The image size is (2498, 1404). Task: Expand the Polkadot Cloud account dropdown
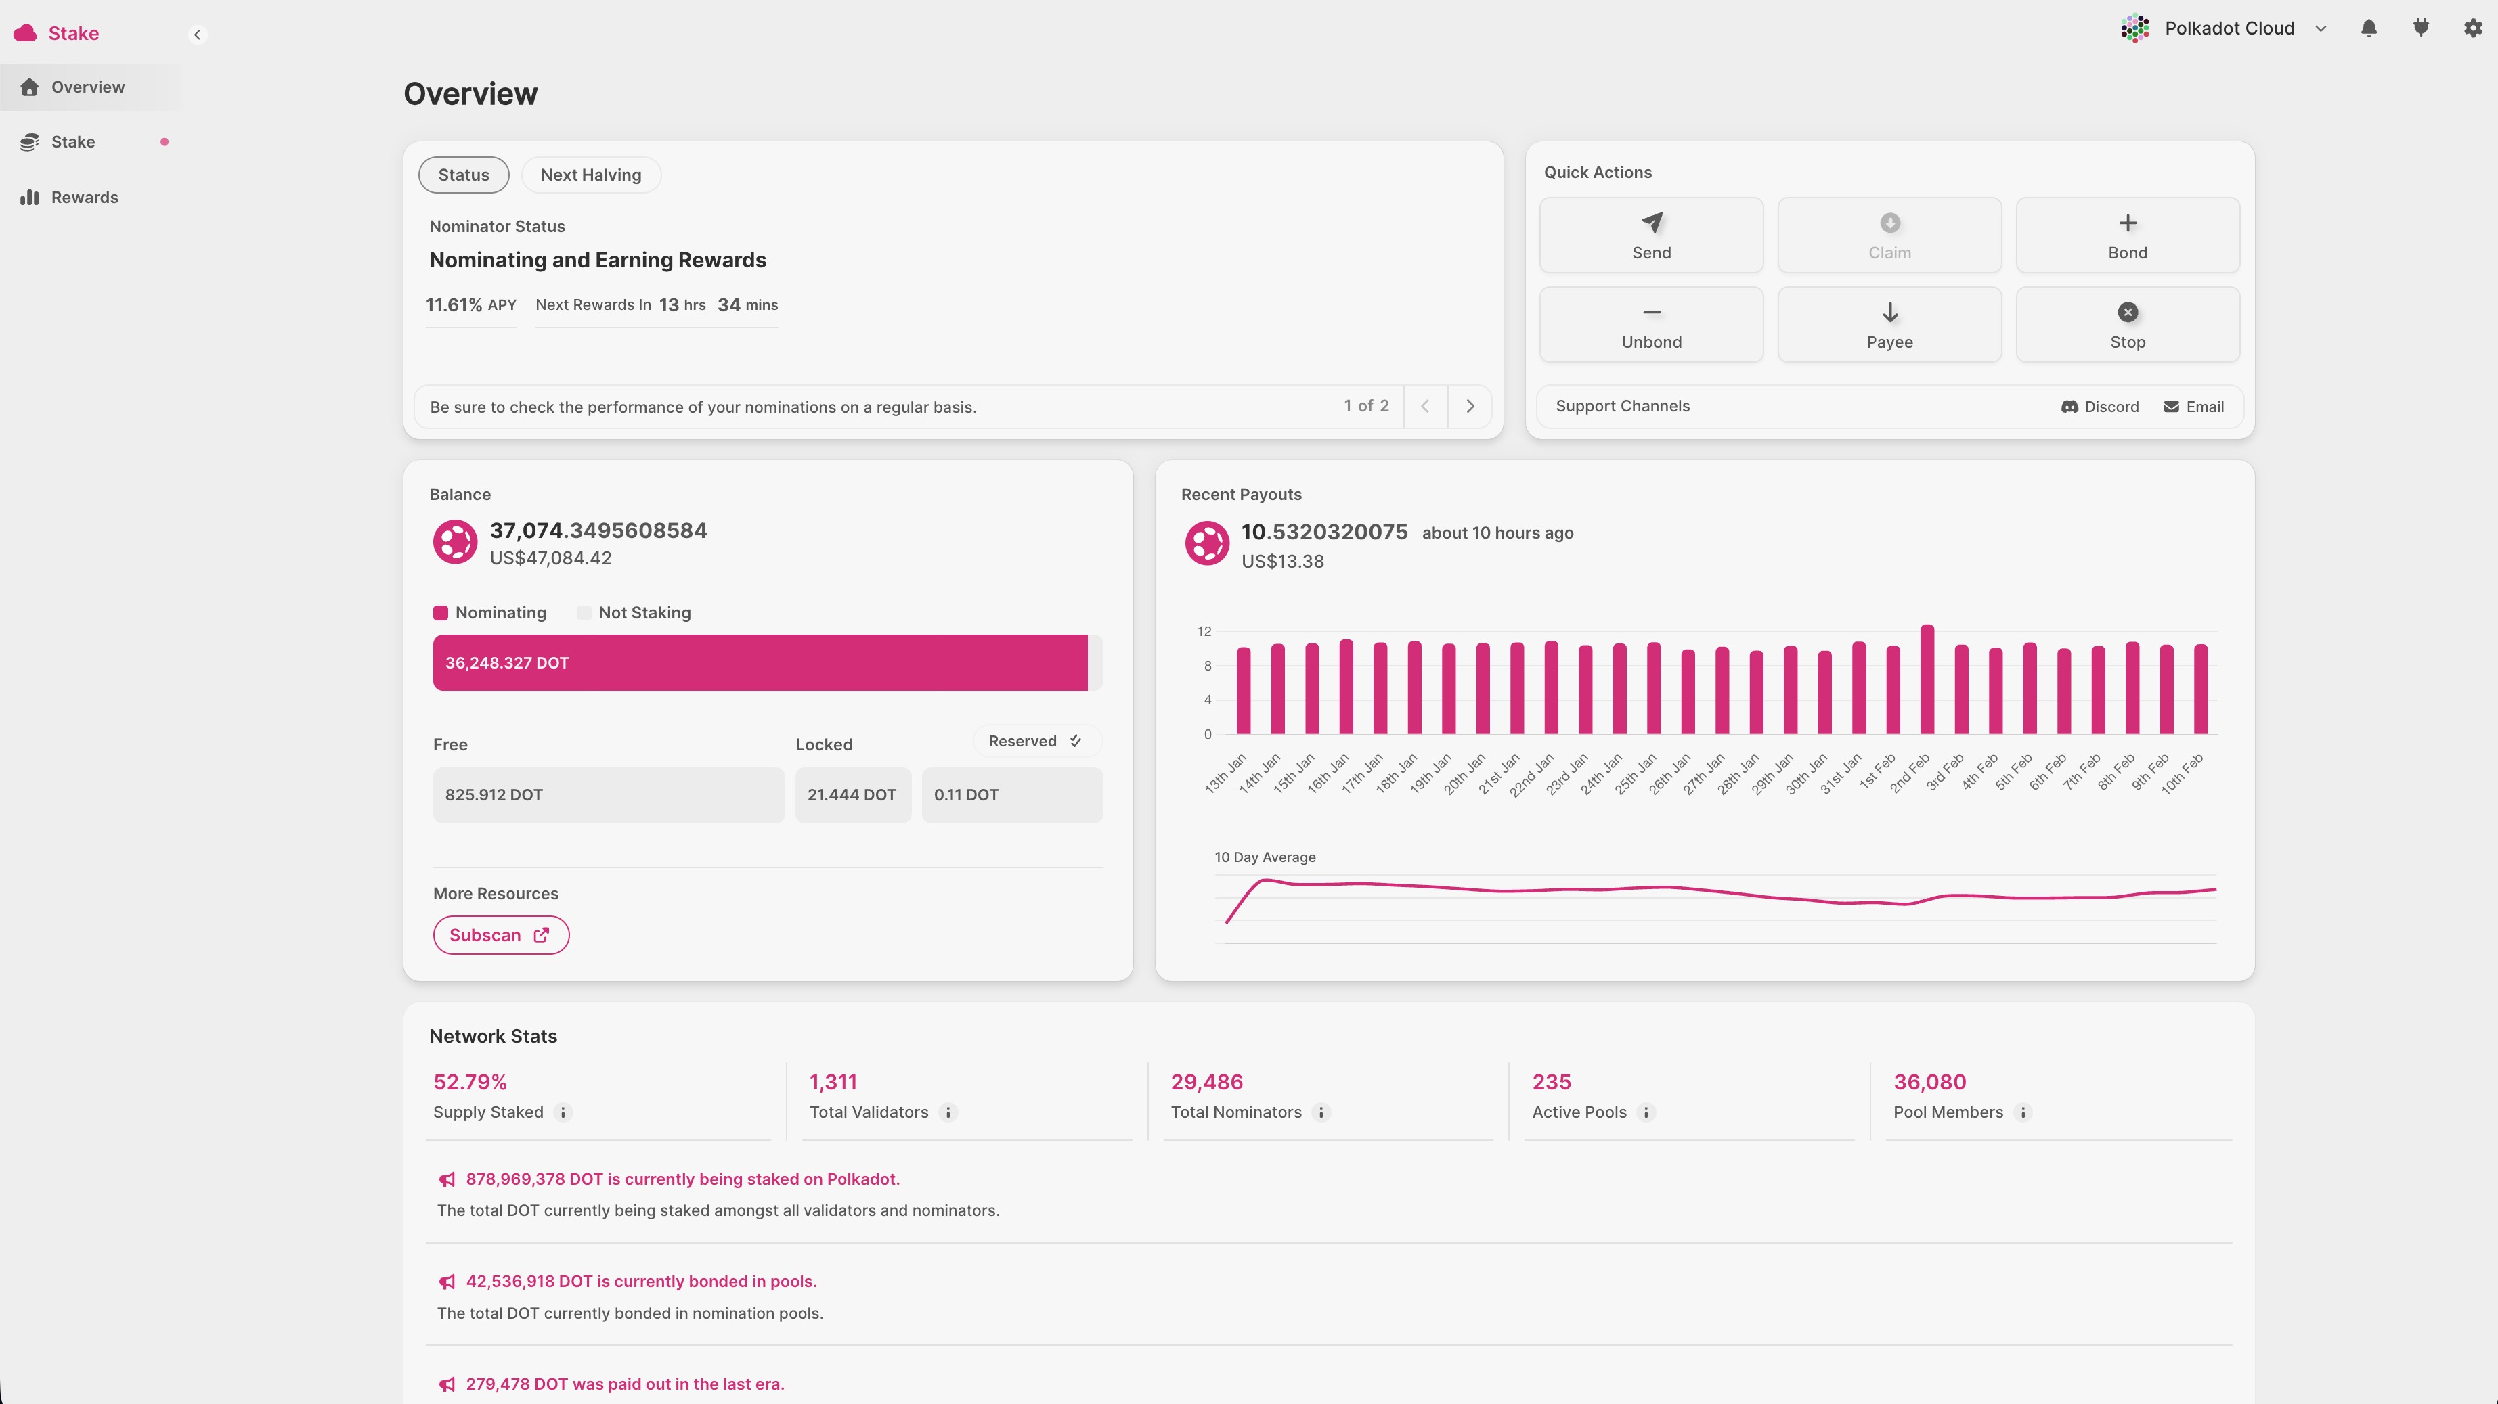point(2321,29)
